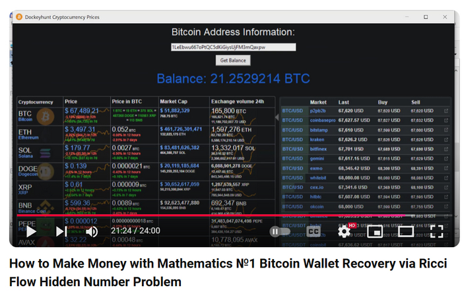Image resolution: width=462 pixels, height=294 pixels.
Task: Open the bitfinex market link
Action: (318, 149)
